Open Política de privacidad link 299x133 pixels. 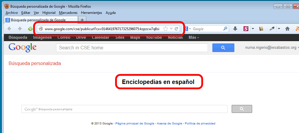coord(200,124)
